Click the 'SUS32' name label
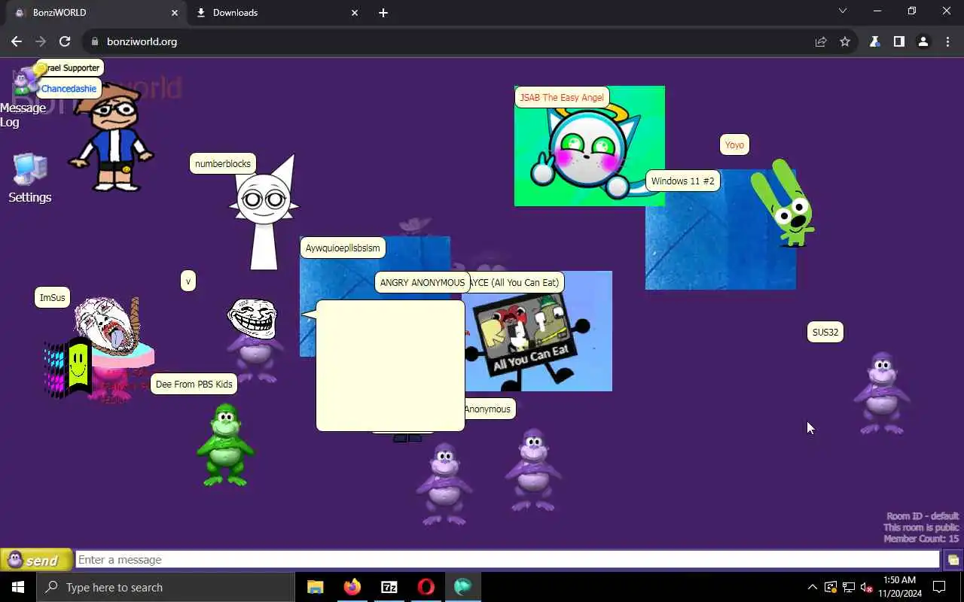This screenshot has width=964, height=602. coord(825,333)
